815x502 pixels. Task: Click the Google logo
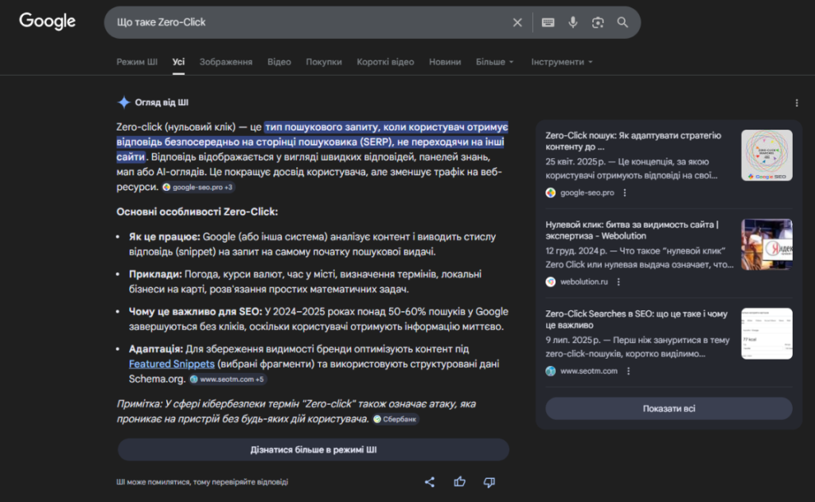48,22
